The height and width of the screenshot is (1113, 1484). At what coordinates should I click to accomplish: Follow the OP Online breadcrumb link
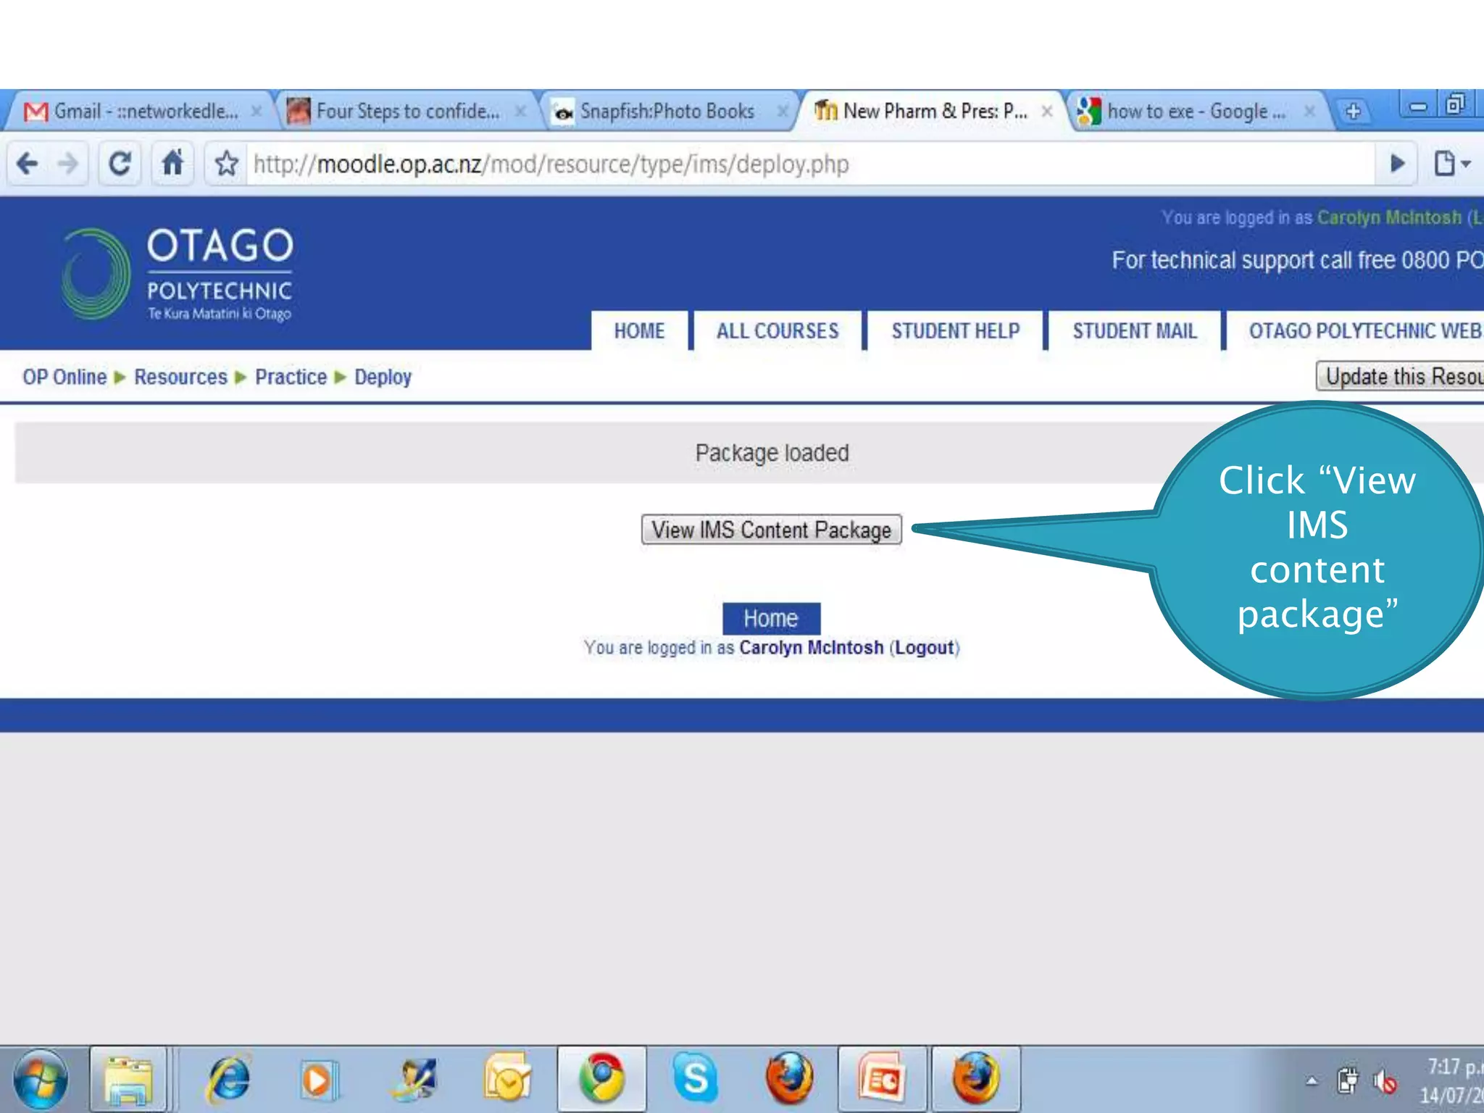tap(64, 377)
